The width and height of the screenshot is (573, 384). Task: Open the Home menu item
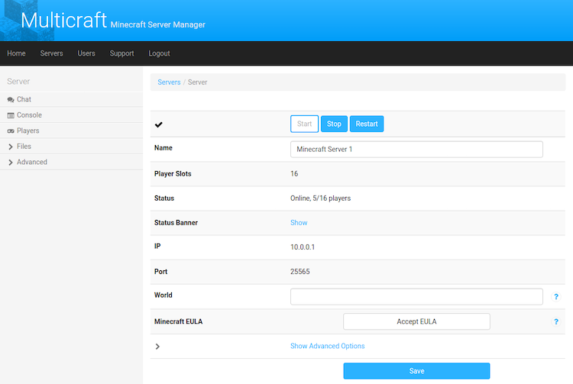coord(17,53)
